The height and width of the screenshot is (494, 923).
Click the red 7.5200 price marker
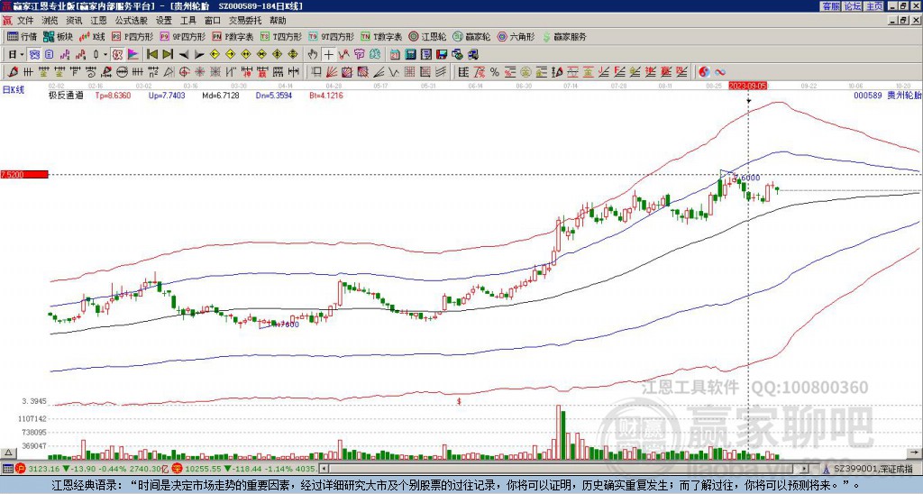click(x=23, y=175)
